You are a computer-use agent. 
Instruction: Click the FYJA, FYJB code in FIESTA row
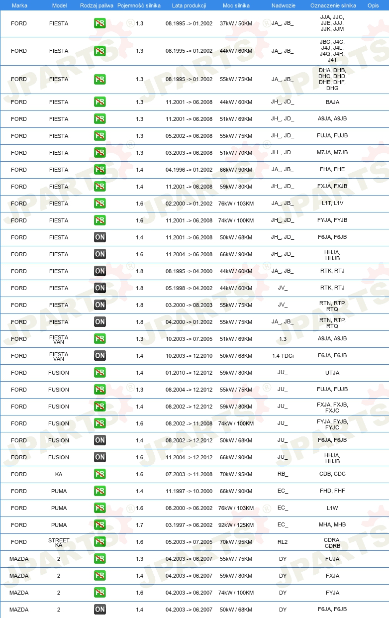click(332, 220)
